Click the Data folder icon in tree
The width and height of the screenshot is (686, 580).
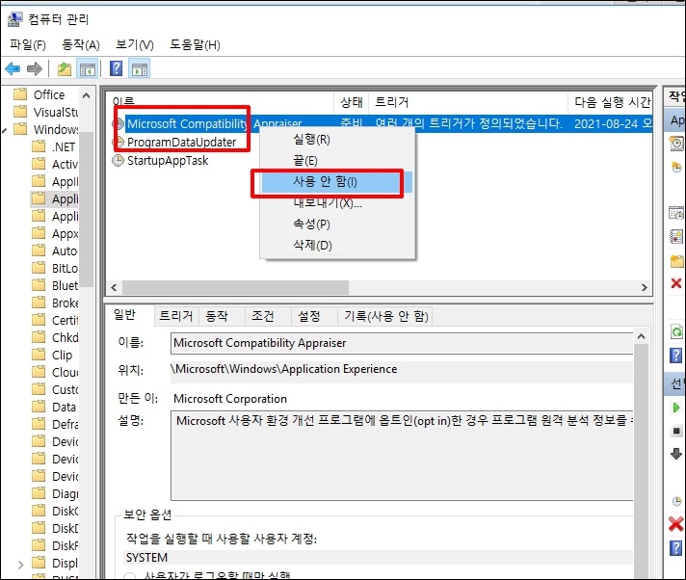(x=39, y=407)
